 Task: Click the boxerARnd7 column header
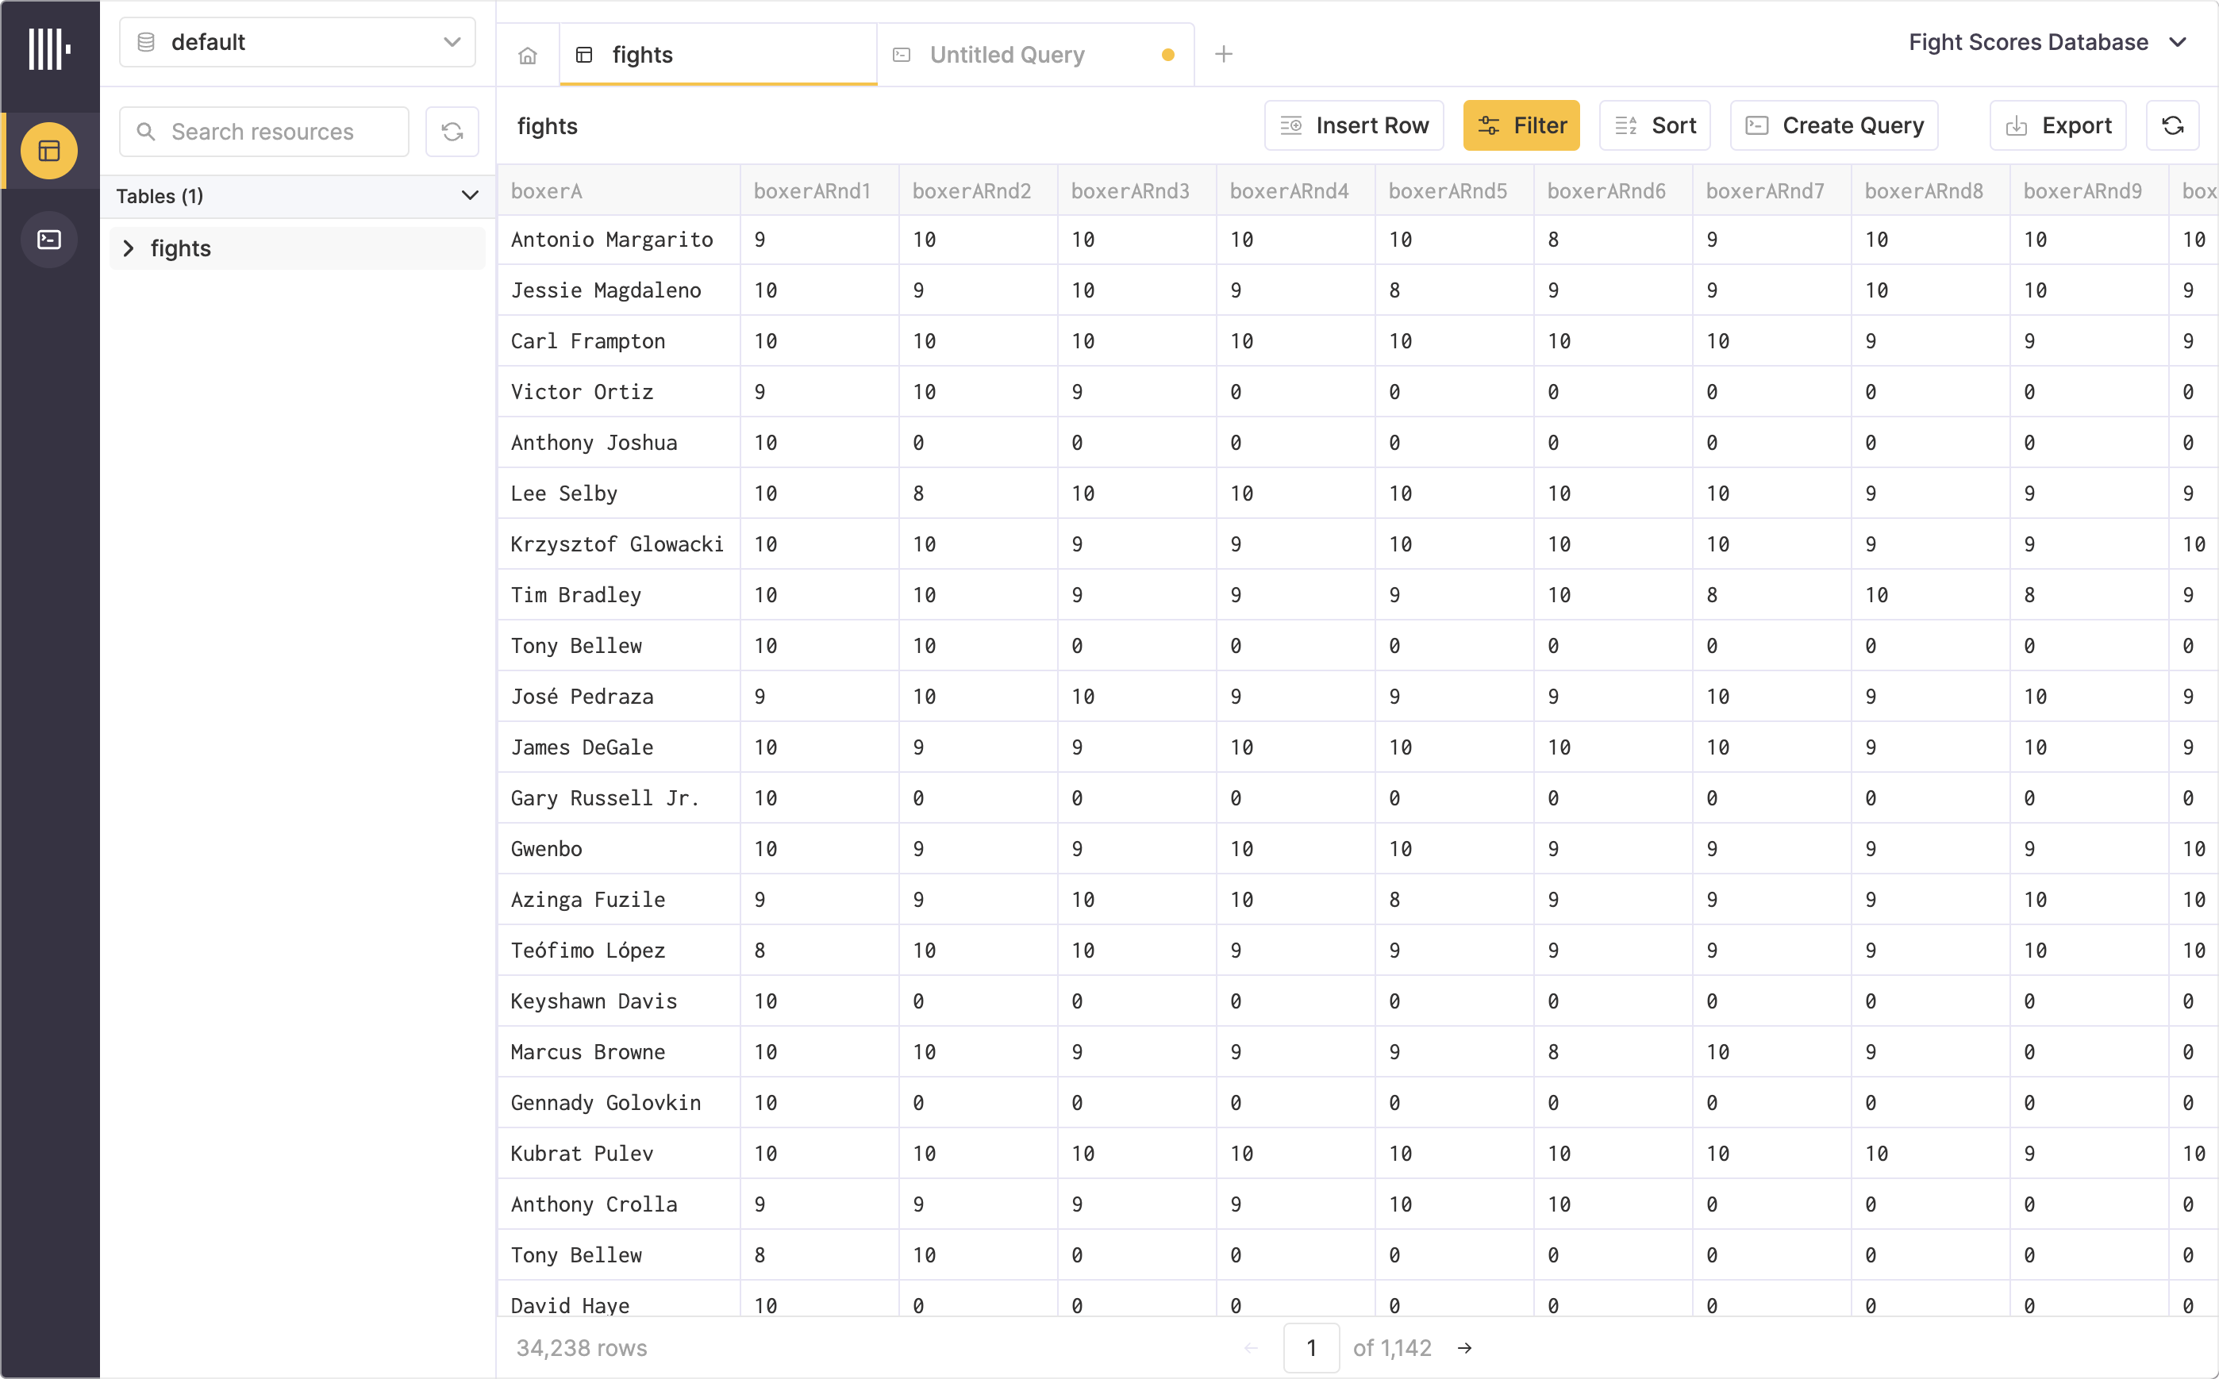(1771, 190)
